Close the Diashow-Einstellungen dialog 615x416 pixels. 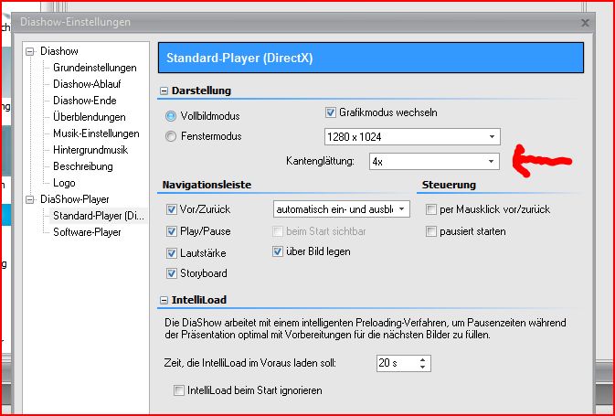(585, 22)
